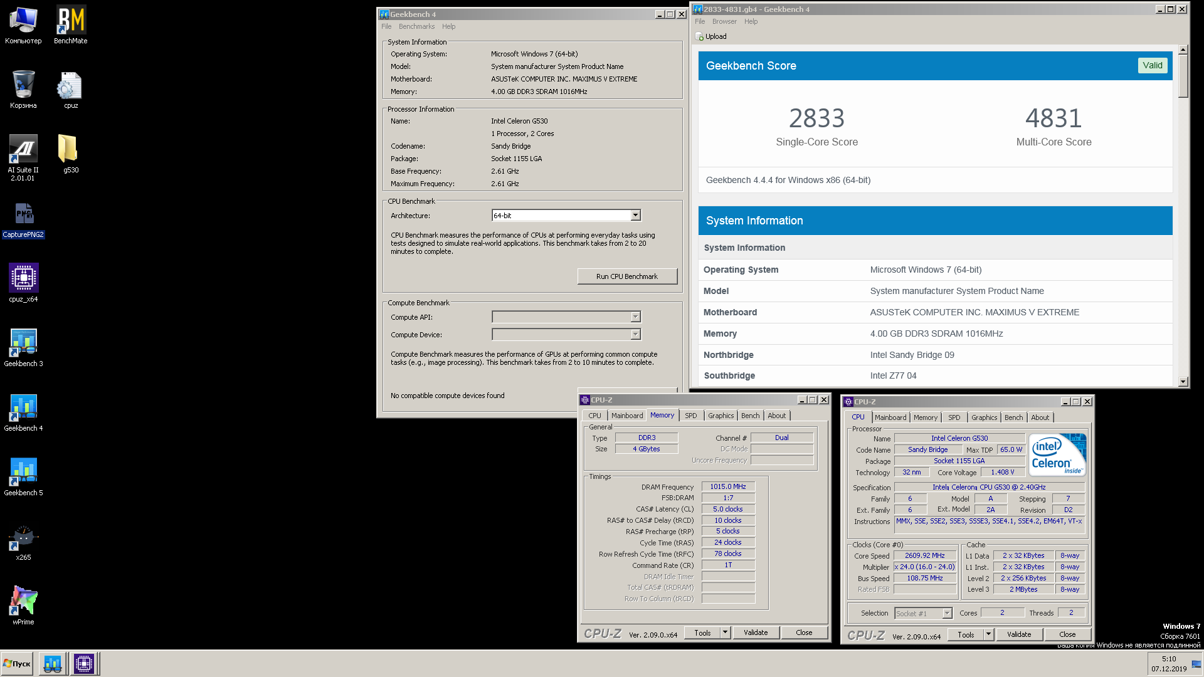
Task: Click the results window vertical scrollbar thumb
Action: pos(1183,76)
